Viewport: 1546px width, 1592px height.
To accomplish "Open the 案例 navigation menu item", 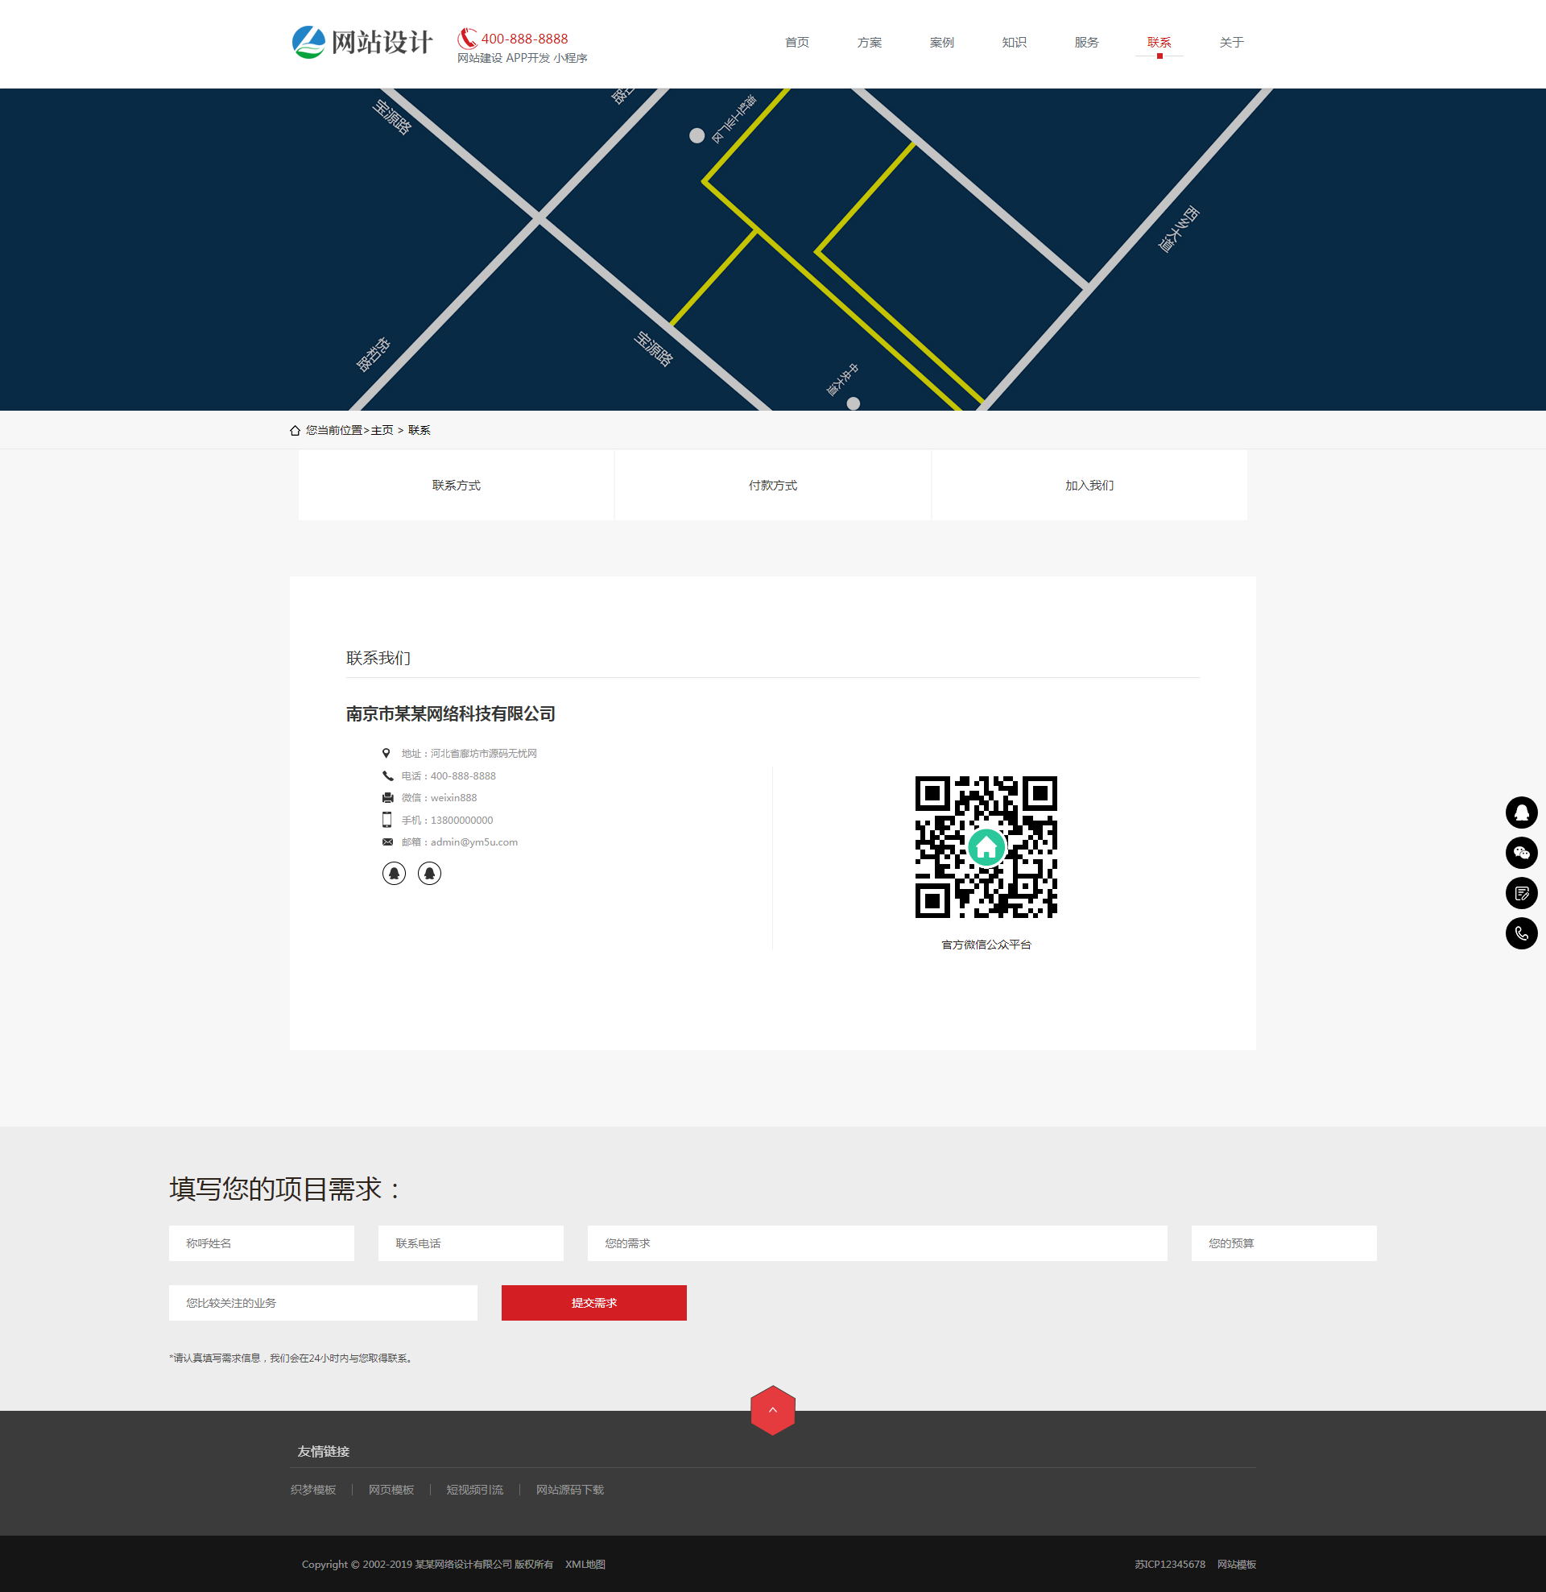I will [x=940, y=42].
